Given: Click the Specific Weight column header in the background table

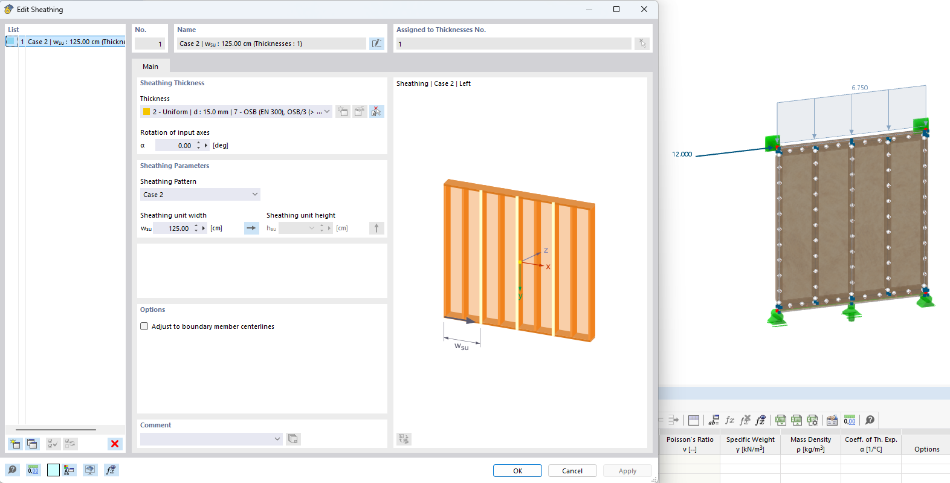Looking at the screenshot, I should [750, 444].
